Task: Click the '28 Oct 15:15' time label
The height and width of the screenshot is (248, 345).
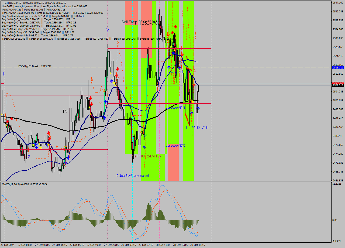Action: pos(180,245)
